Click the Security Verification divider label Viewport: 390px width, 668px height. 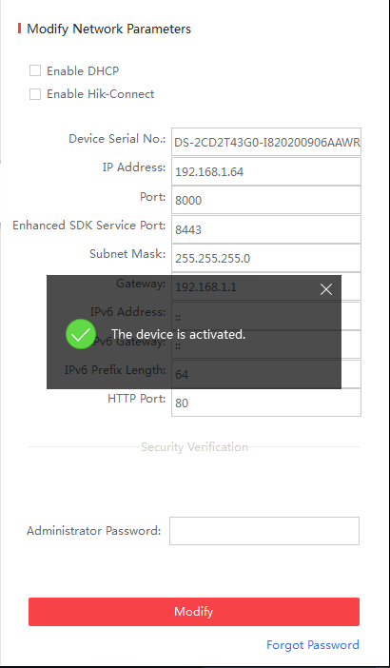point(194,447)
